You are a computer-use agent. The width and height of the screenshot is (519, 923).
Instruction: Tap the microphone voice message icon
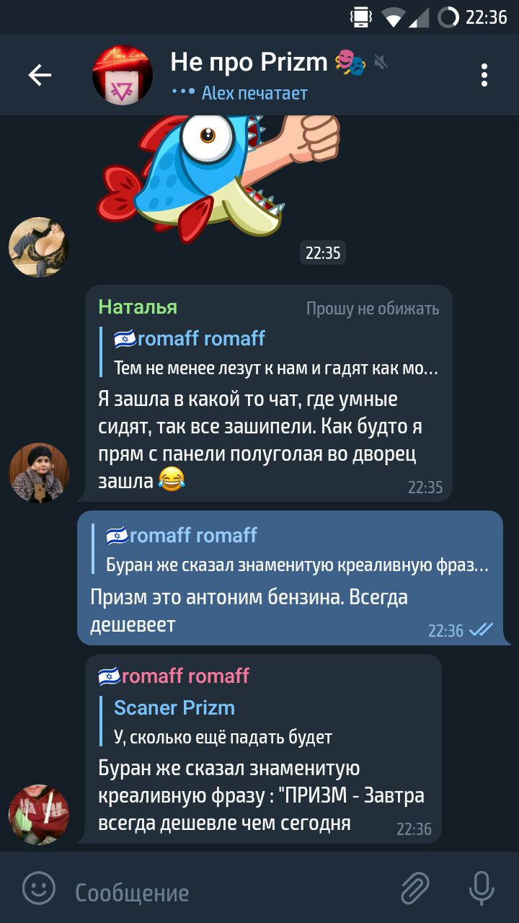(x=482, y=888)
